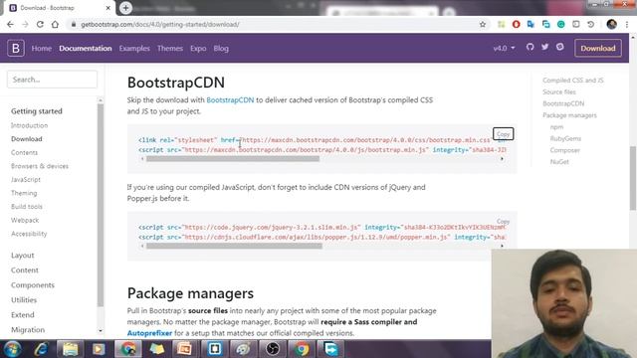Screen dimensions: 637x358
Task: Open Browsers & devices in sidebar
Action: (x=40, y=166)
